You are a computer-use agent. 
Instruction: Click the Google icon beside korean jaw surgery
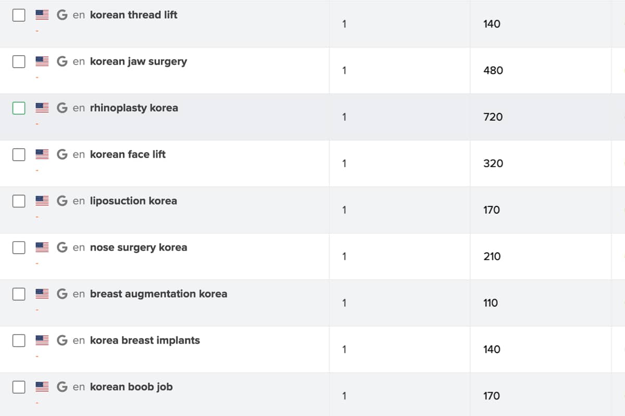62,61
